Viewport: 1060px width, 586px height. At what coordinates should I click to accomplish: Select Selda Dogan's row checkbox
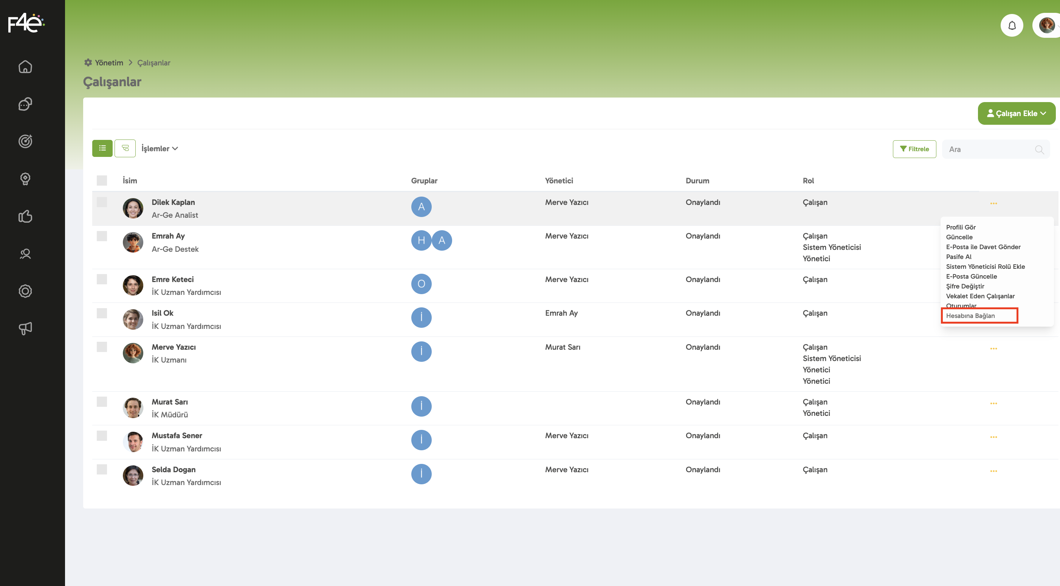tap(102, 470)
